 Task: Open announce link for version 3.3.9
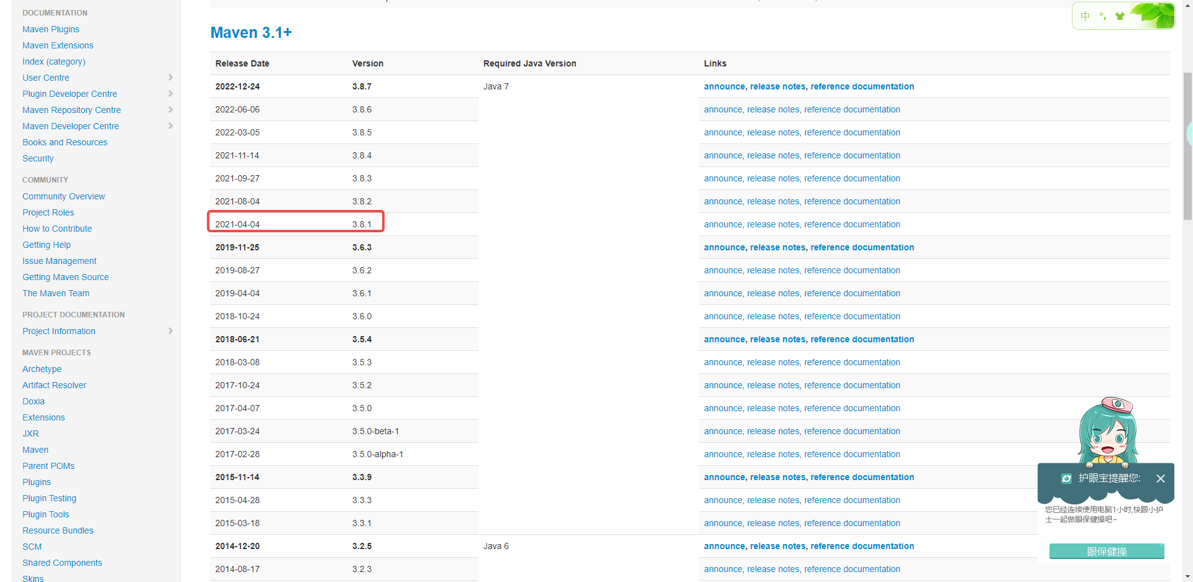point(724,477)
